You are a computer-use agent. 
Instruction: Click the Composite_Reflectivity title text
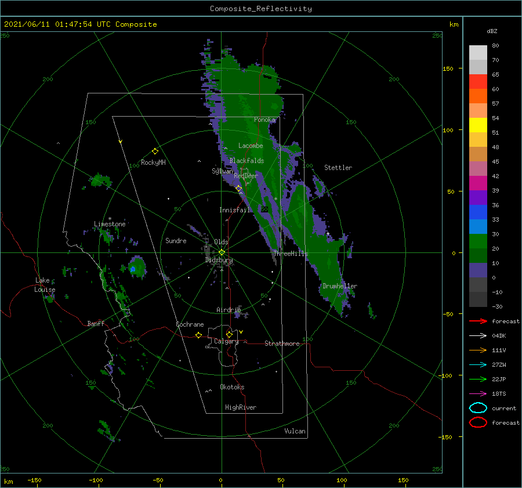point(261,9)
